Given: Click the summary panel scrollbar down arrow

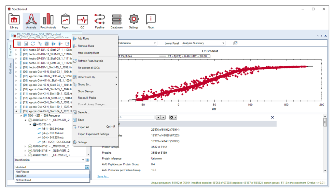Looking at the screenshot, I should pyautogui.click(x=325, y=170).
